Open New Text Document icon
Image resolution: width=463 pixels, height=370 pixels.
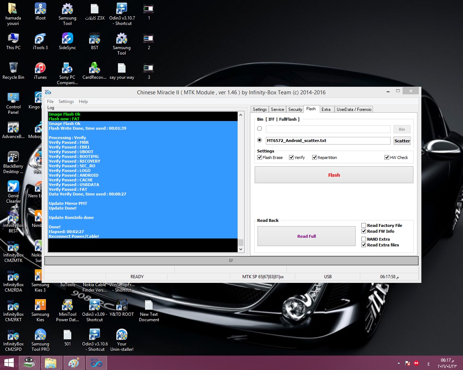(x=149, y=310)
